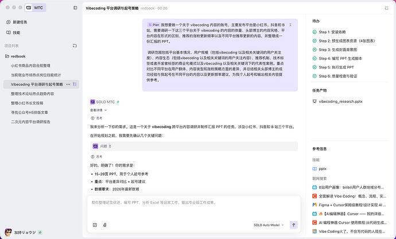Open task 整理技术论坛热点趋势内容
Viewport: 396px width, 239px height.
tap(32, 94)
